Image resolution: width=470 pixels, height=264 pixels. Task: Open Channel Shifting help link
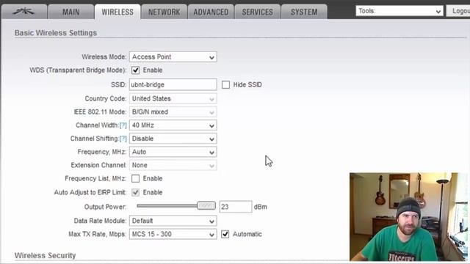pos(123,139)
